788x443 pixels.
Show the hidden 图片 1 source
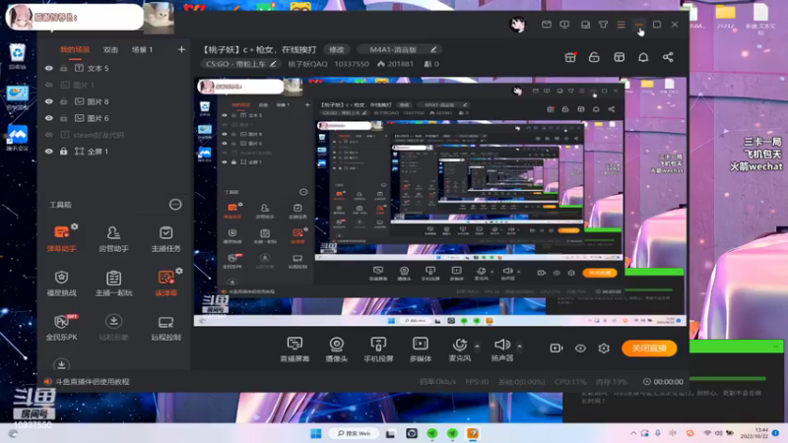[x=48, y=85]
